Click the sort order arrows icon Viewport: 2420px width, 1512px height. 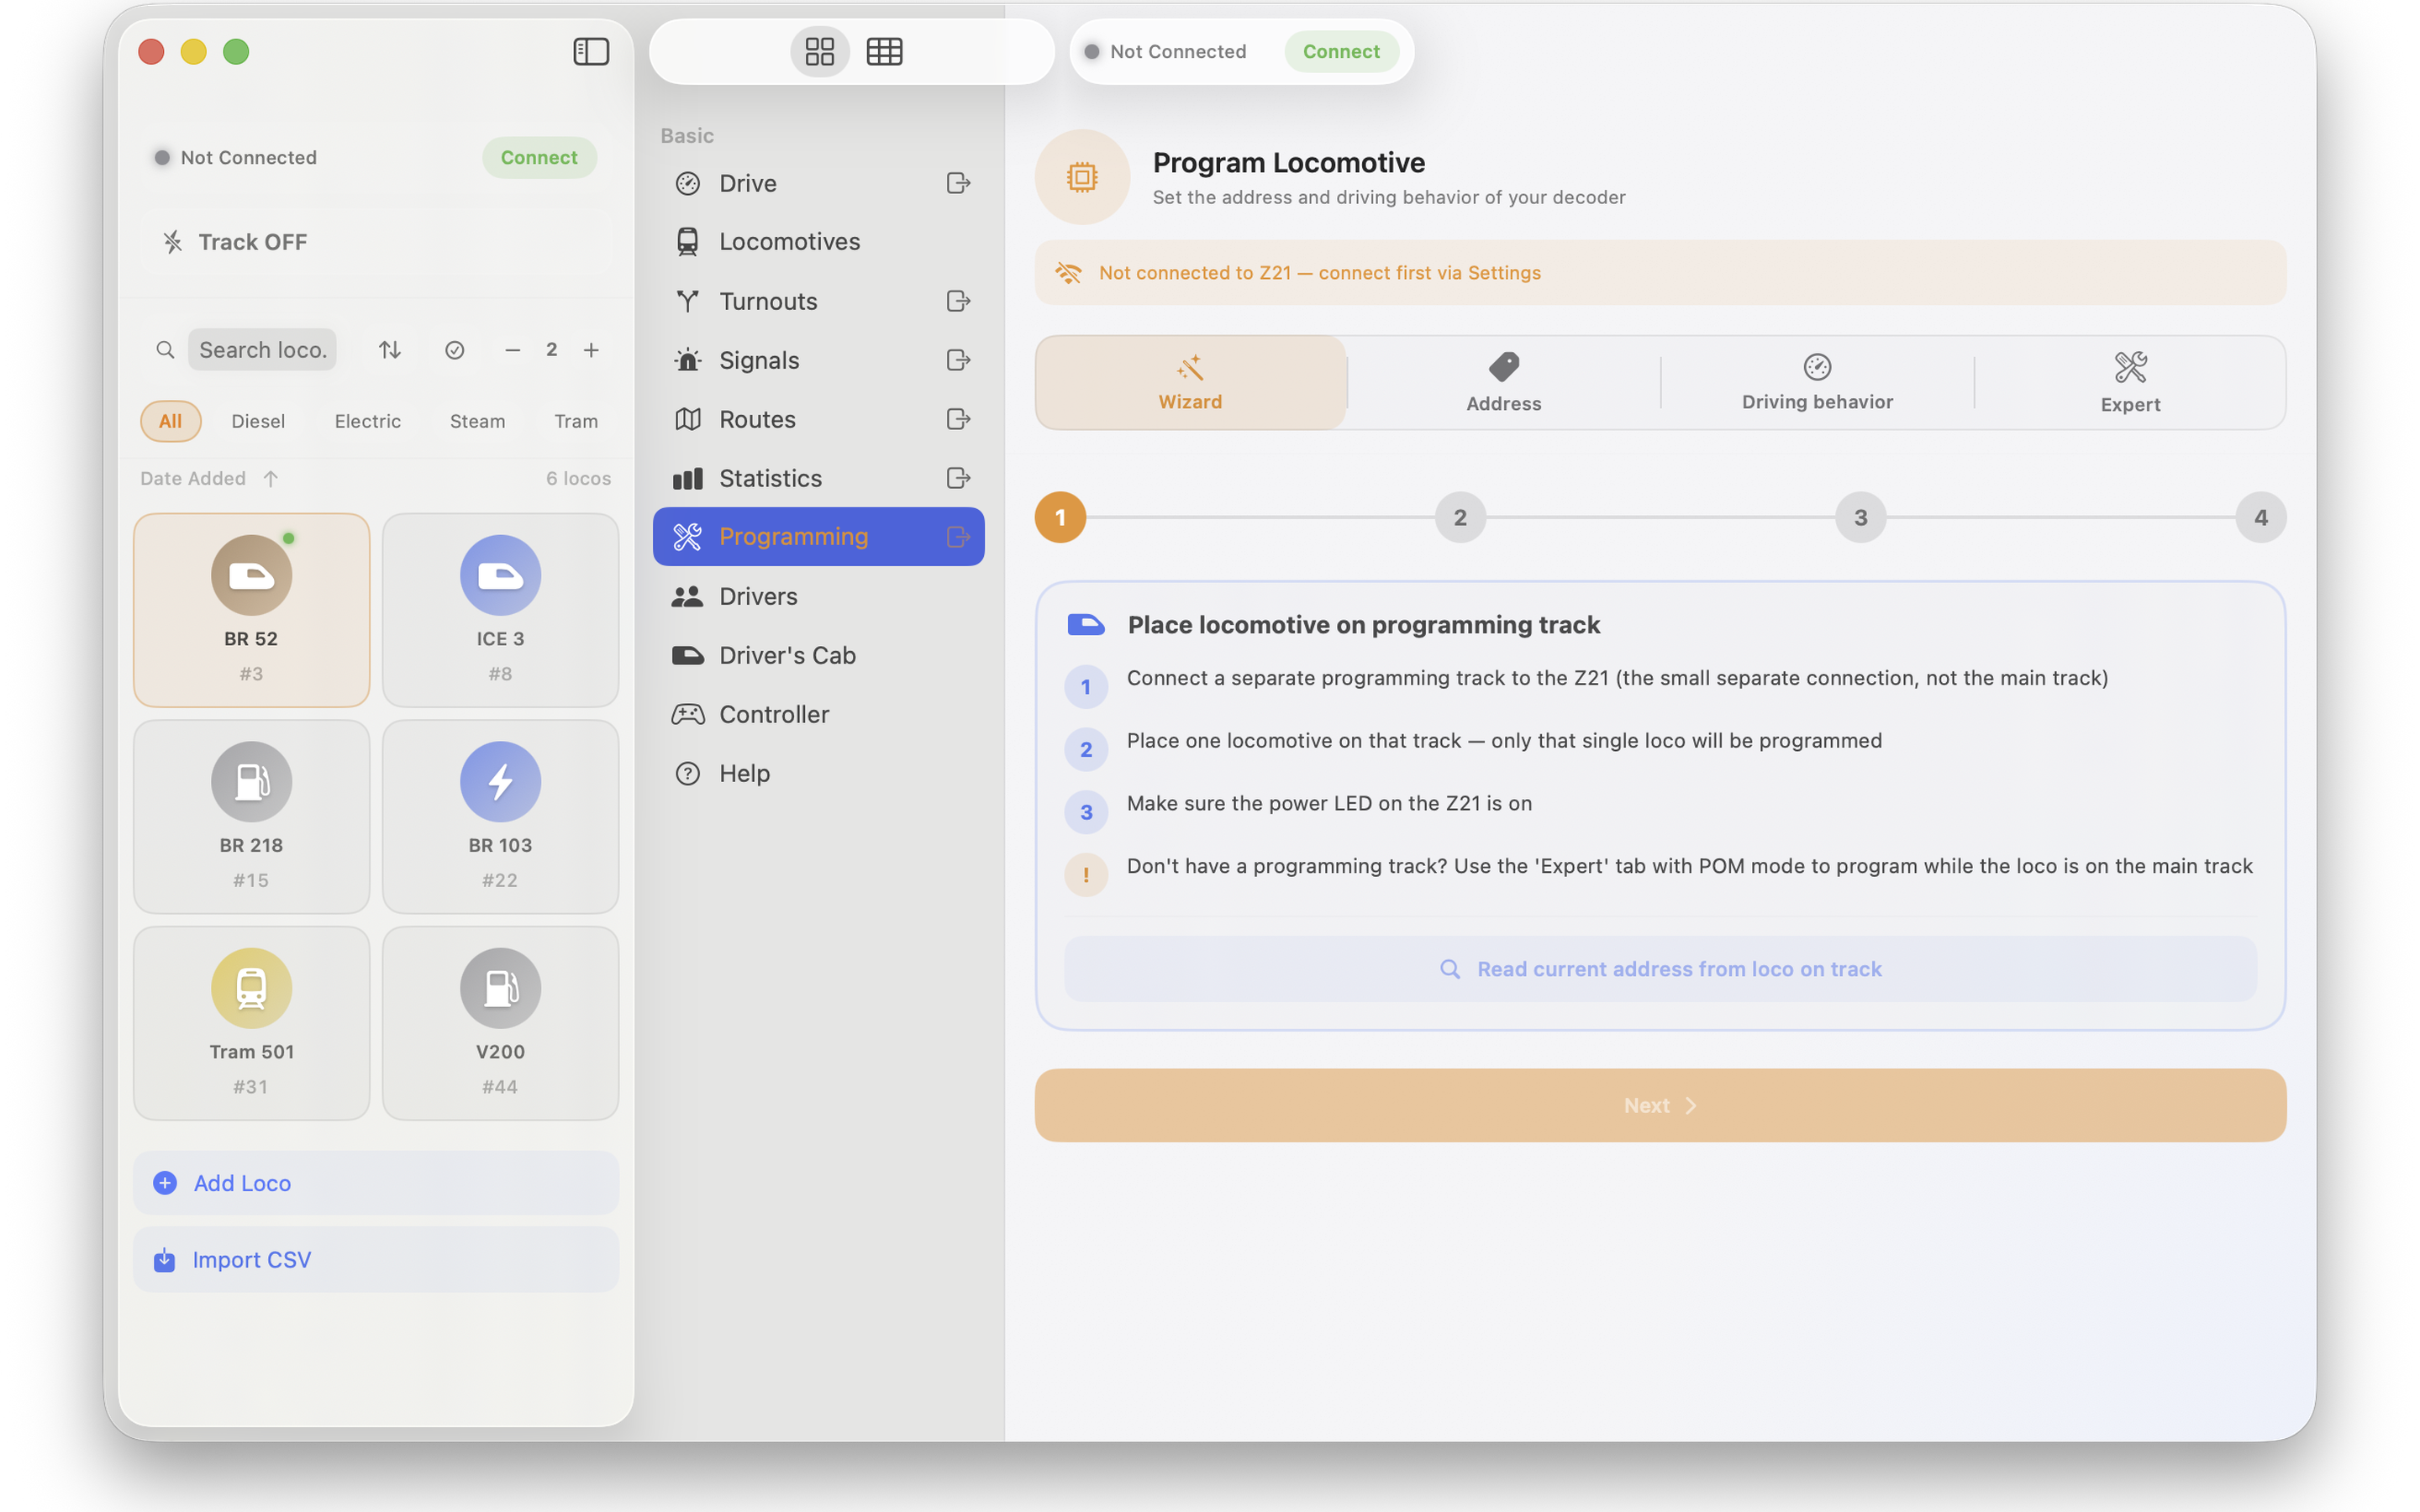390,350
